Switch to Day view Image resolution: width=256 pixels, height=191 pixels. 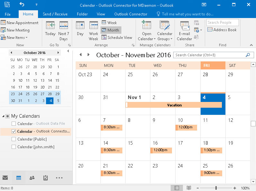[80, 29]
